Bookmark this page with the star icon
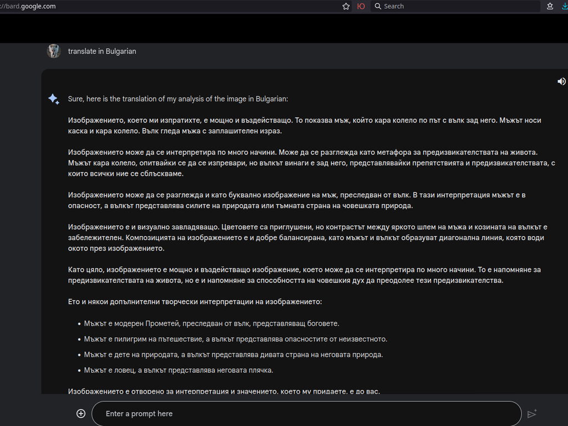This screenshot has width=568, height=426. (x=346, y=6)
